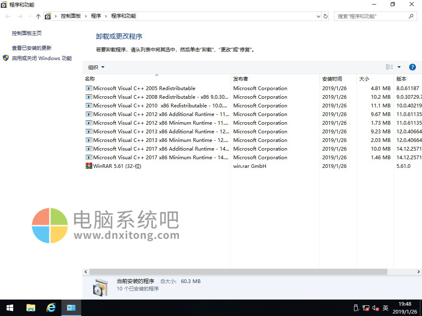Open File Explorer from the taskbar

pyautogui.click(x=30, y=308)
